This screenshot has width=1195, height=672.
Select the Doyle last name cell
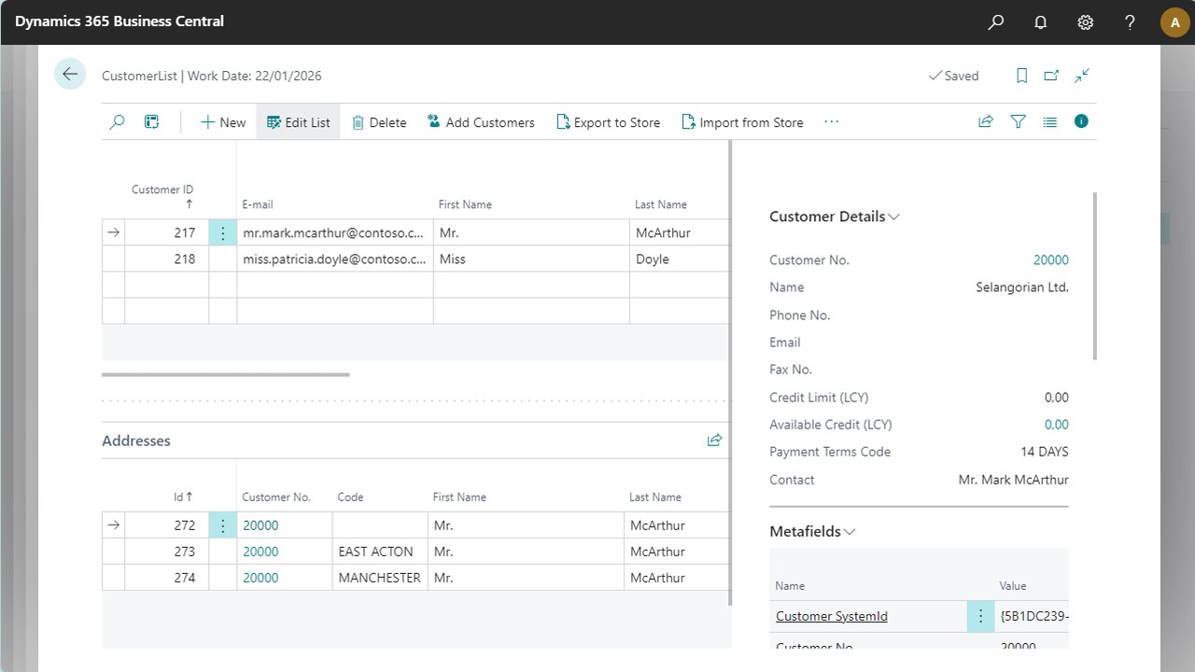click(x=680, y=259)
